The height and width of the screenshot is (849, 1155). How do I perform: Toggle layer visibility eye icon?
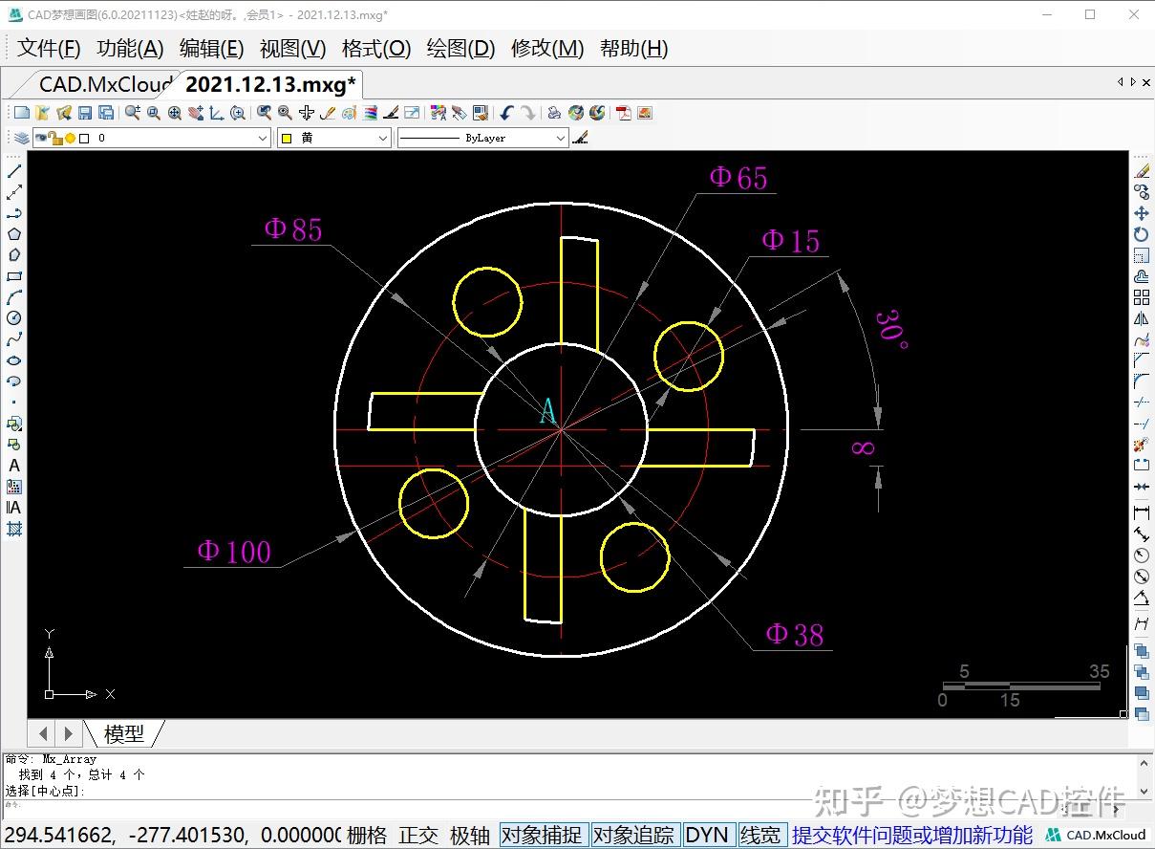click(x=40, y=138)
